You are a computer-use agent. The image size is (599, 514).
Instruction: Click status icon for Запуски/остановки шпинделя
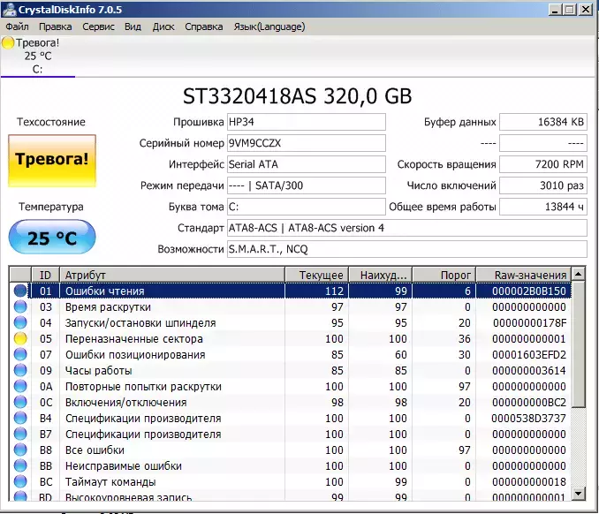point(20,322)
